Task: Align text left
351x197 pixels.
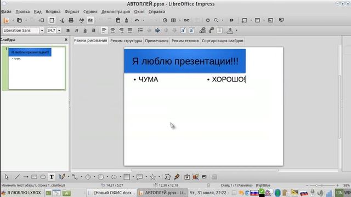Action: click(104, 31)
